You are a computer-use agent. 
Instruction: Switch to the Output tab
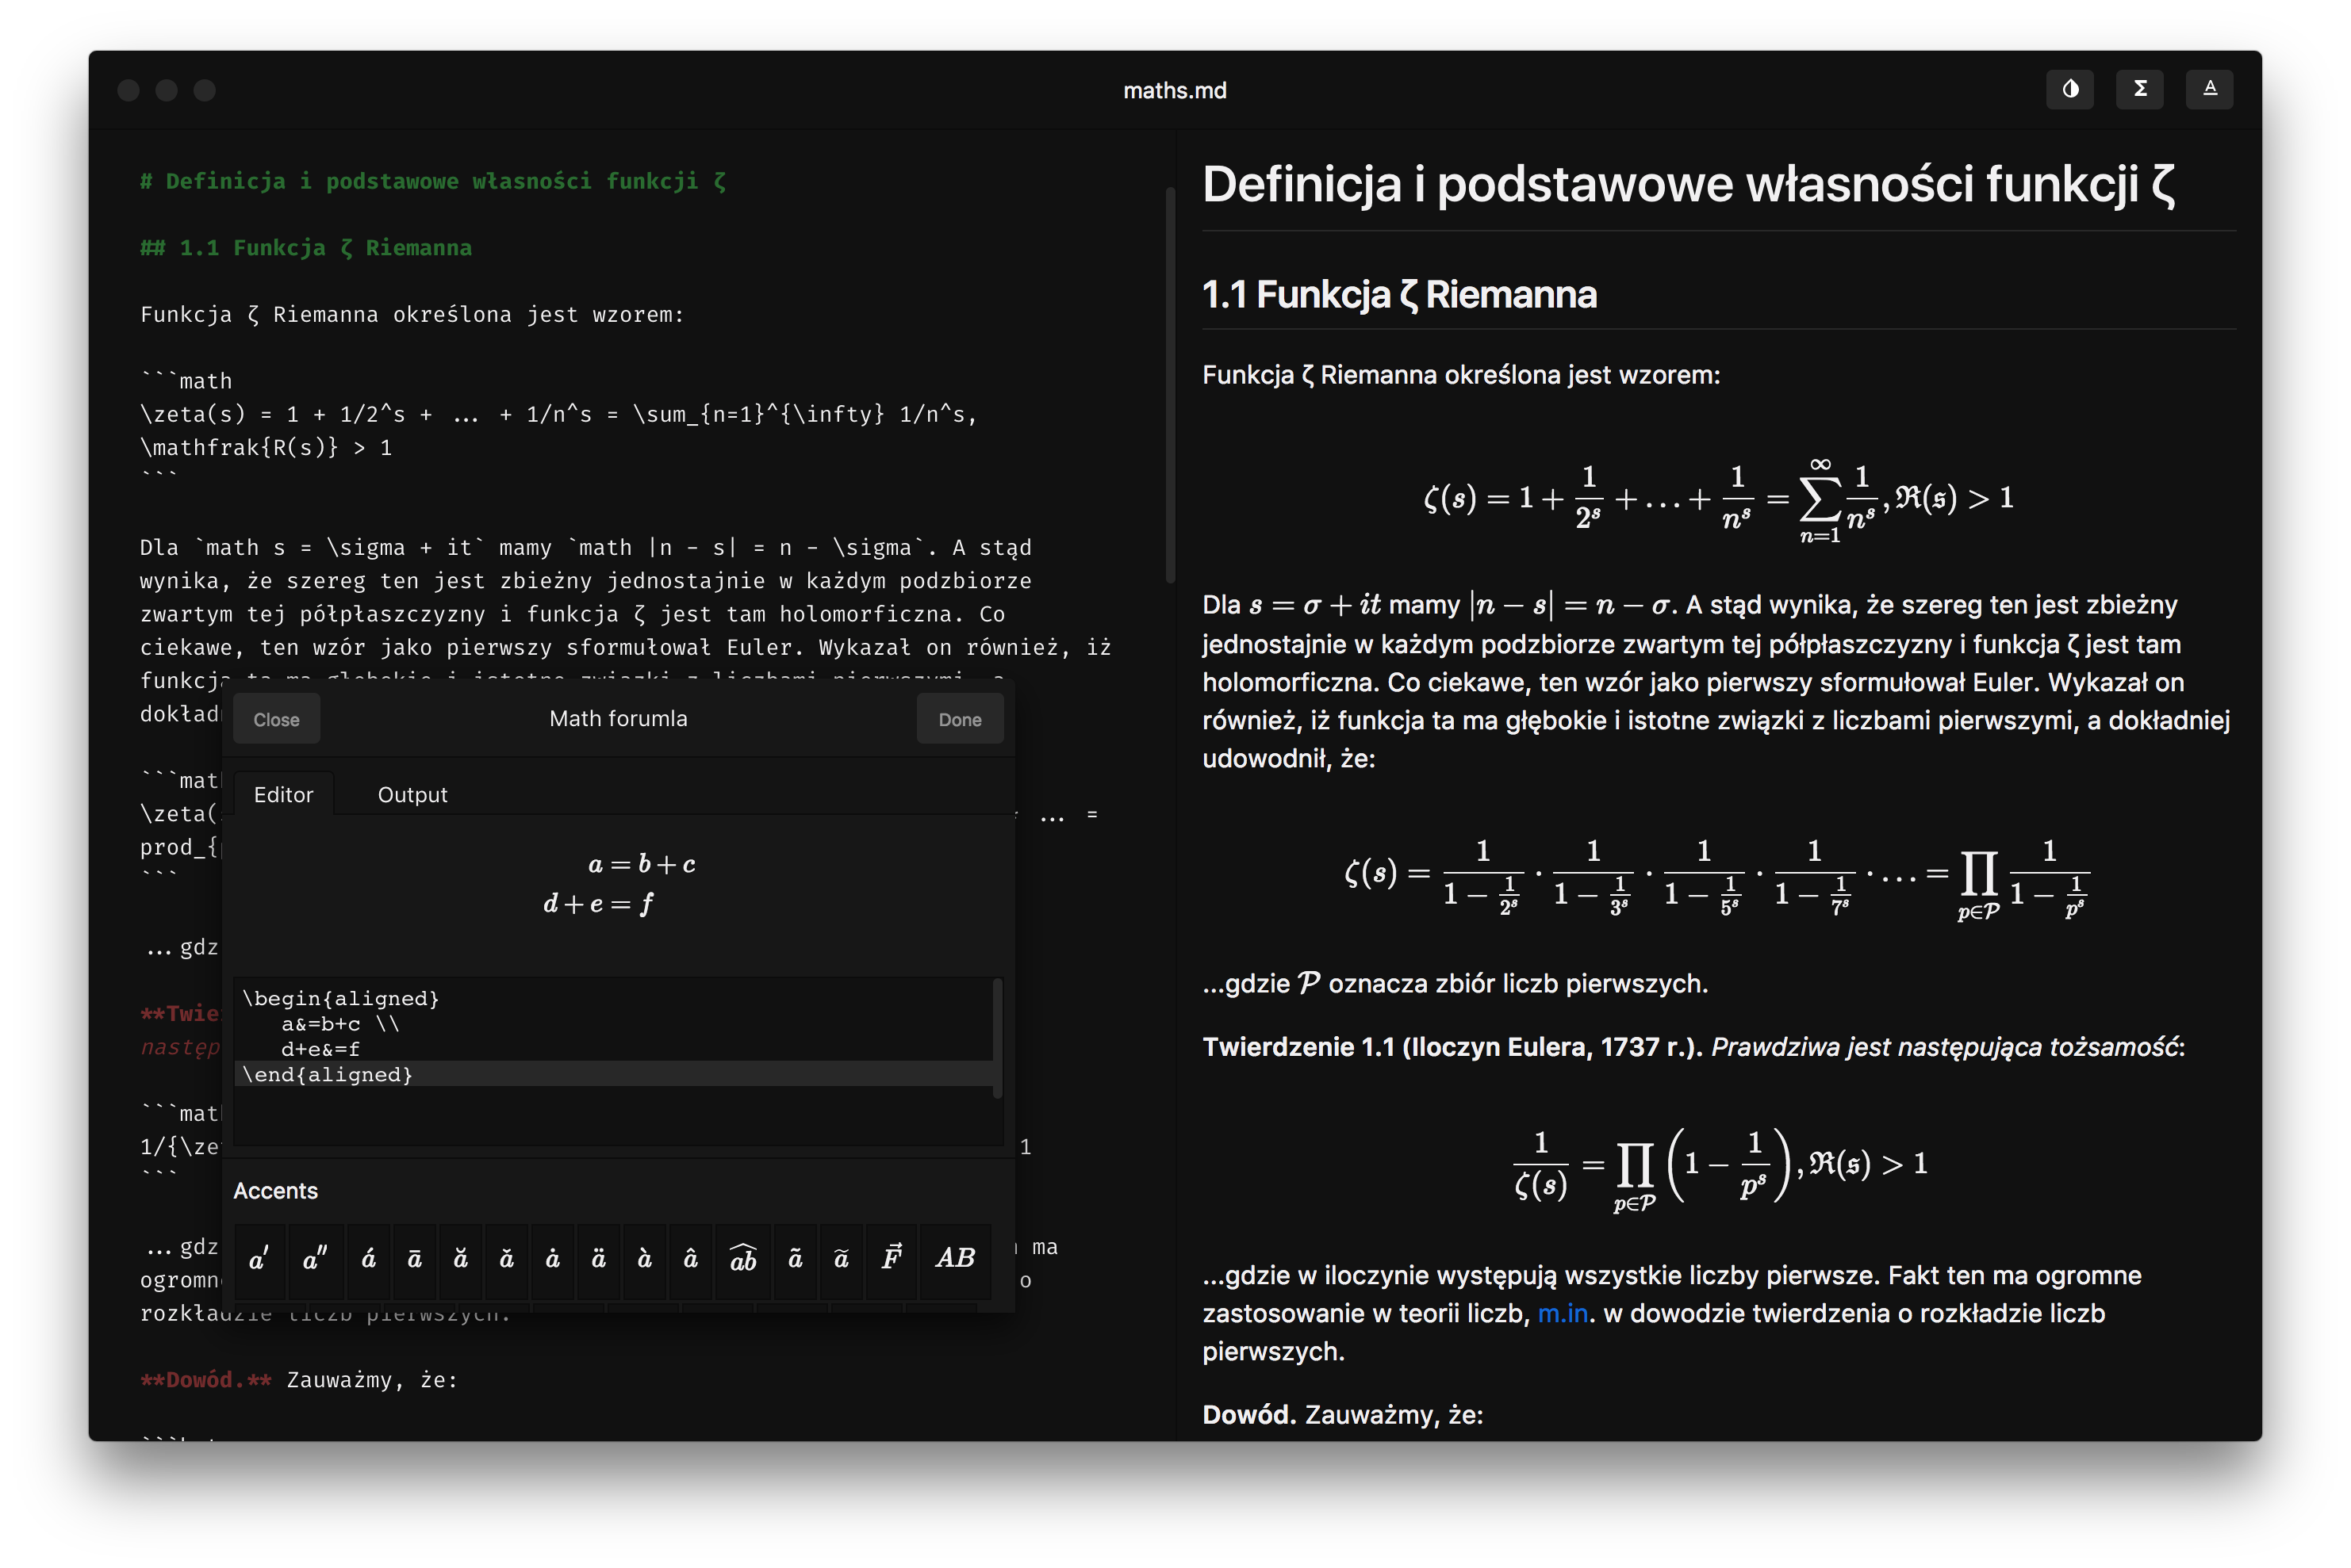point(412,795)
